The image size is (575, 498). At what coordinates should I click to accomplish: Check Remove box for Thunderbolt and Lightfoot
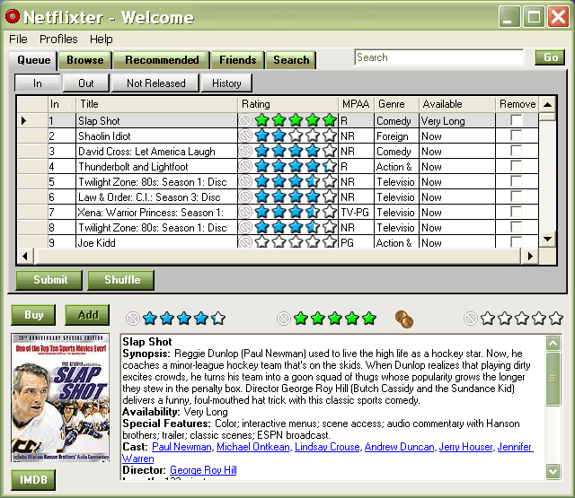point(517,166)
